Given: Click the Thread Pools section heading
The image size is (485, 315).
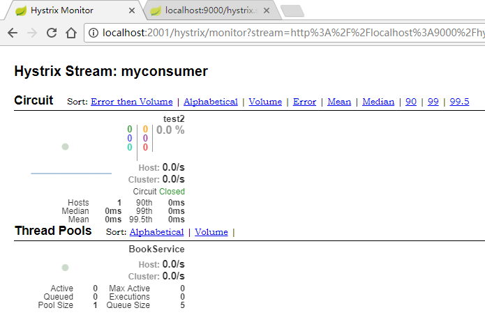Looking at the screenshot, I should pyautogui.click(x=53, y=231).
